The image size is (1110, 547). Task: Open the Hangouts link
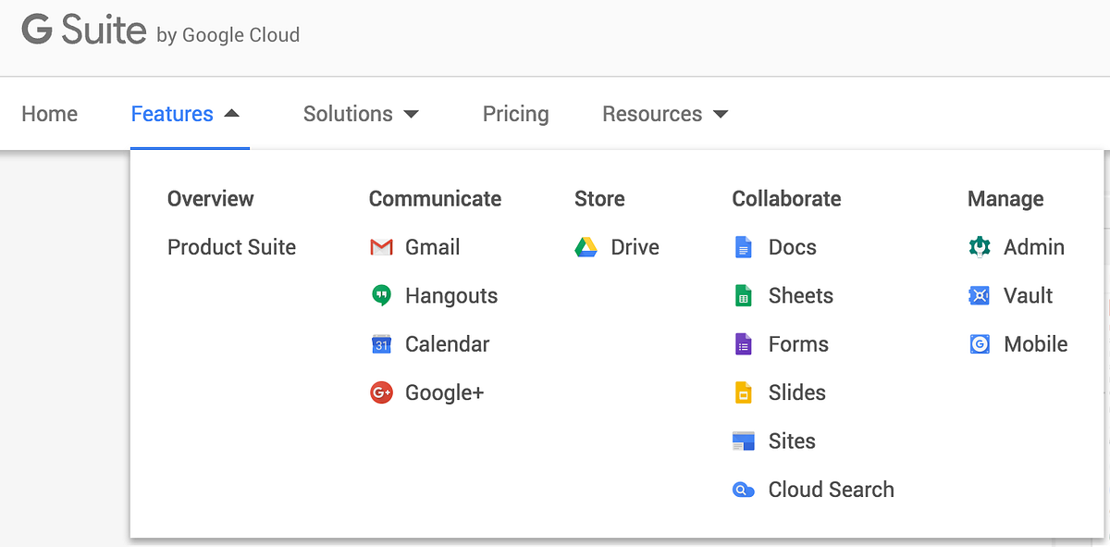[x=451, y=296]
